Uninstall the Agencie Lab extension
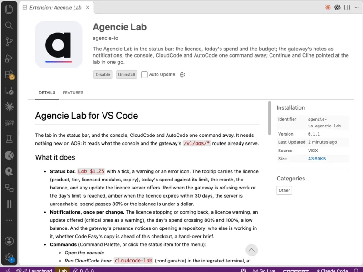 pyautogui.click(x=127, y=74)
